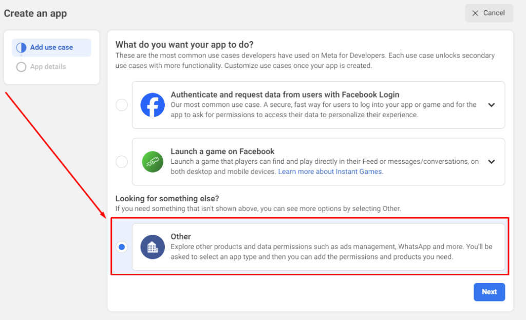Click the highlighted Other use case card

pos(318,247)
